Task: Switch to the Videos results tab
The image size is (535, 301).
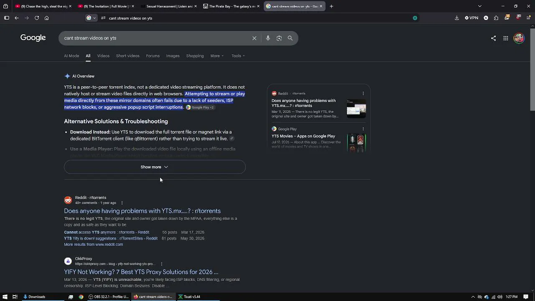Action: pos(103,56)
